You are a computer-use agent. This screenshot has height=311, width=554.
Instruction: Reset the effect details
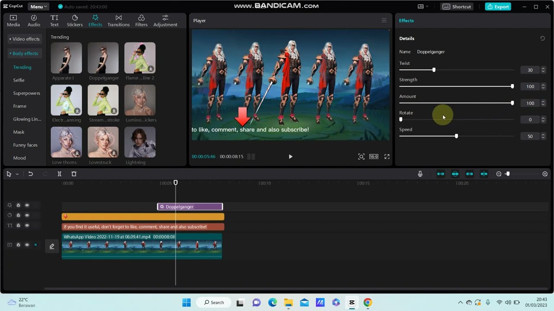[542, 38]
